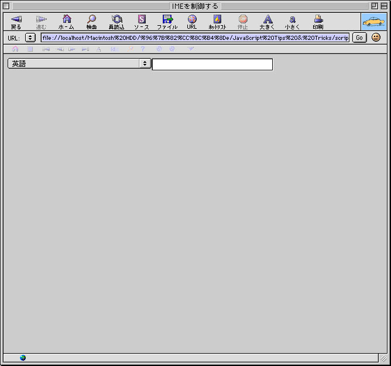This screenshot has height=366, width=391.
Task: Open the ホットリスト hotlist icon
Action: [217, 19]
